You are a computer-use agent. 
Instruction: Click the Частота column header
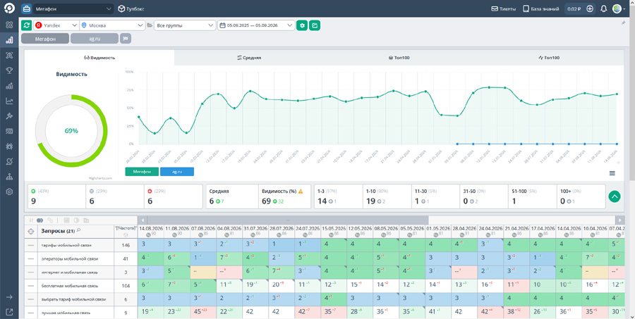tap(126, 231)
